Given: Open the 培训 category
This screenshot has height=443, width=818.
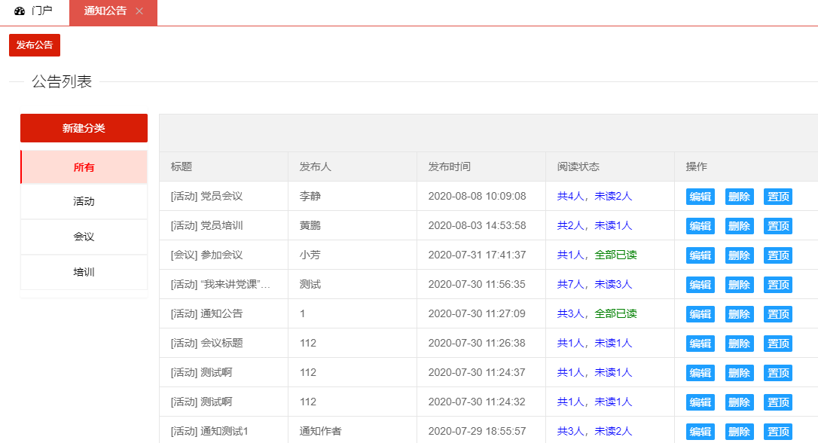Looking at the screenshot, I should 84,272.
